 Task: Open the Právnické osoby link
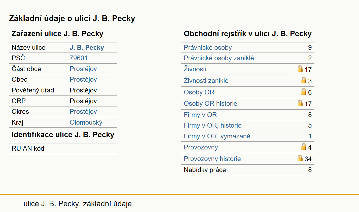(x=208, y=47)
